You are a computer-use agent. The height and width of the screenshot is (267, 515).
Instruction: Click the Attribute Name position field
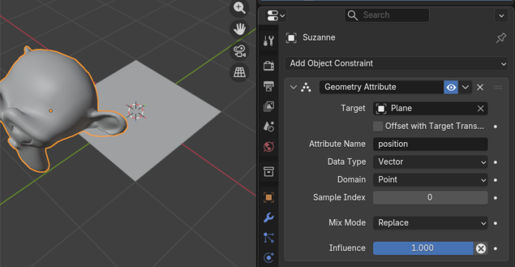(430, 144)
